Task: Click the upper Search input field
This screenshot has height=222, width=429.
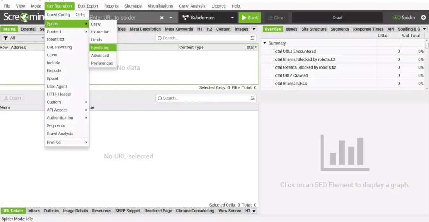Action: tap(206, 38)
